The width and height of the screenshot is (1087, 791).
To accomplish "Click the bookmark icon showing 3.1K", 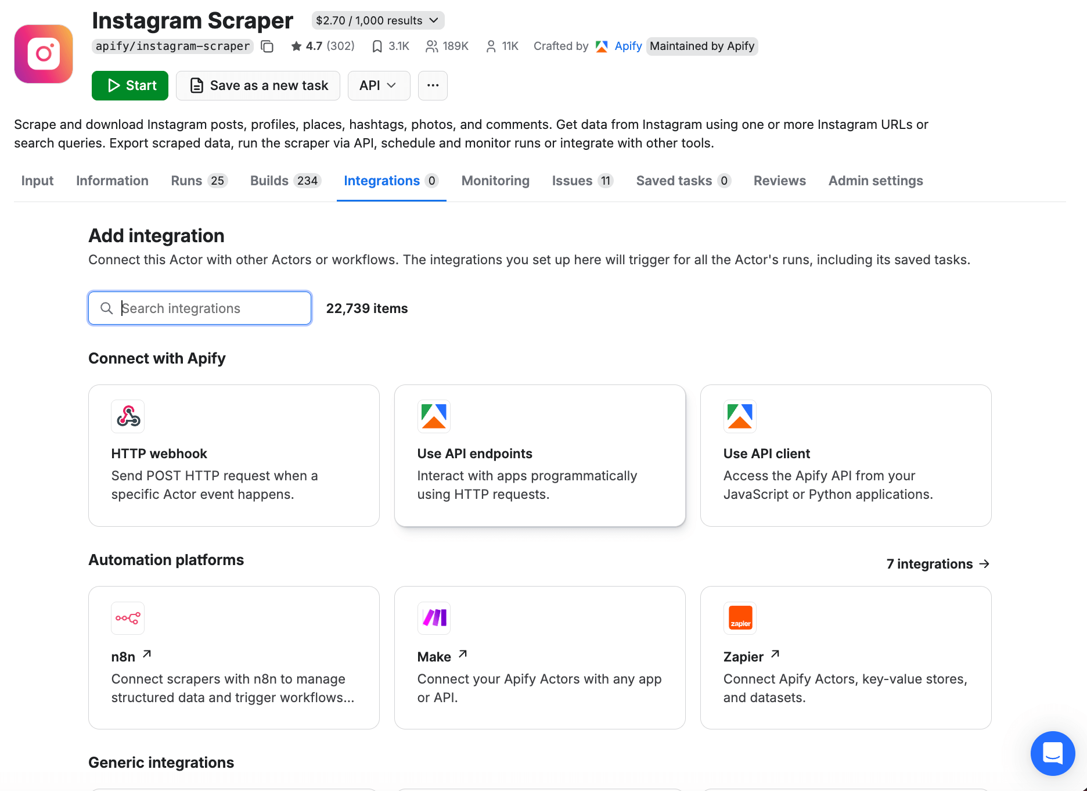I will point(377,46).
